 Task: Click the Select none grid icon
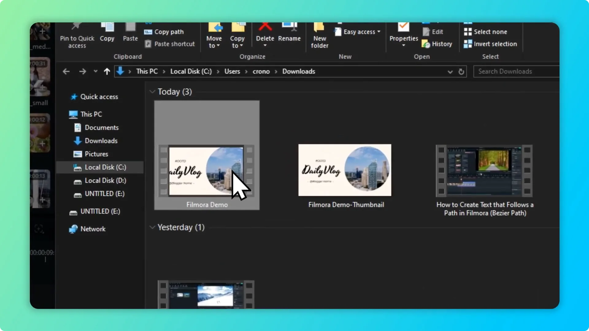468,32
